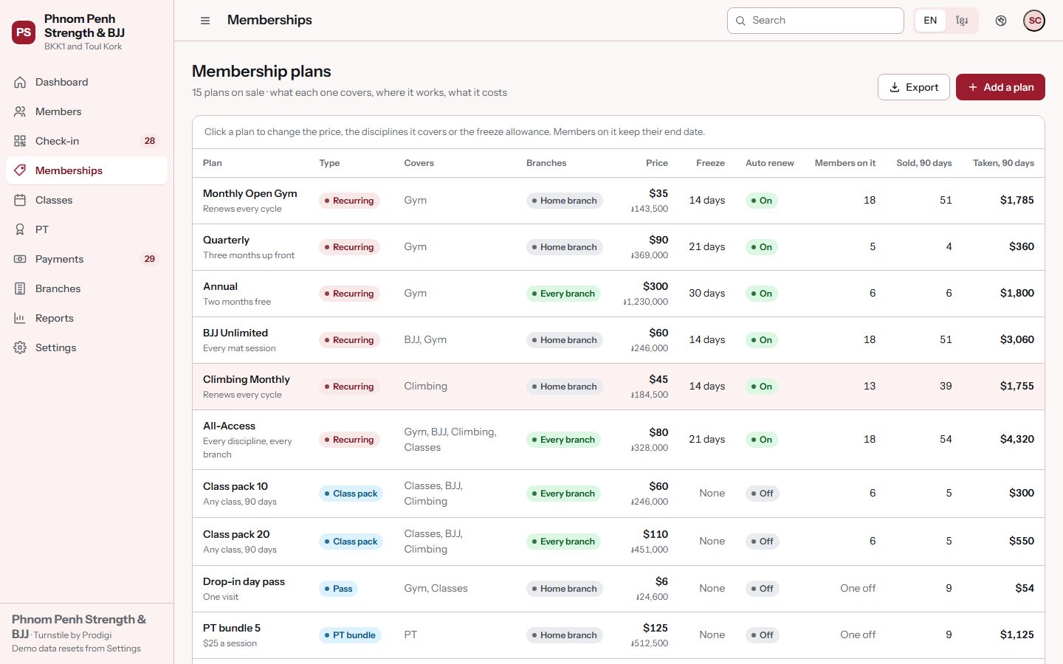
Task: Open the Members page from sidebar
Action: (x=86, y=111)
